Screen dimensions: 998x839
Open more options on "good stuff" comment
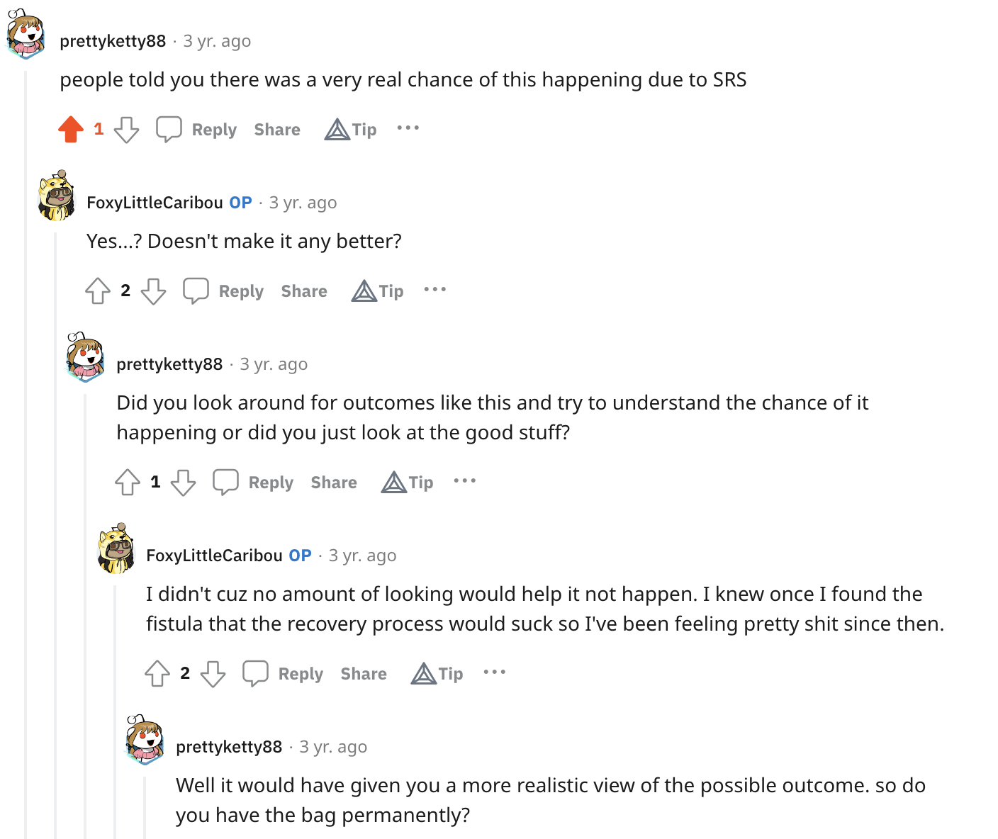pyautogui.click(x=465, y=481)
